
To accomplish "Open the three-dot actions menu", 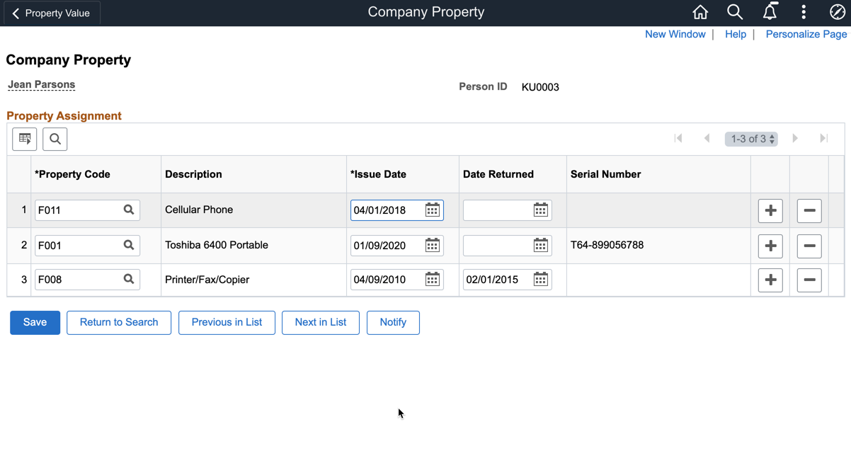I will (x=804, y=12).
